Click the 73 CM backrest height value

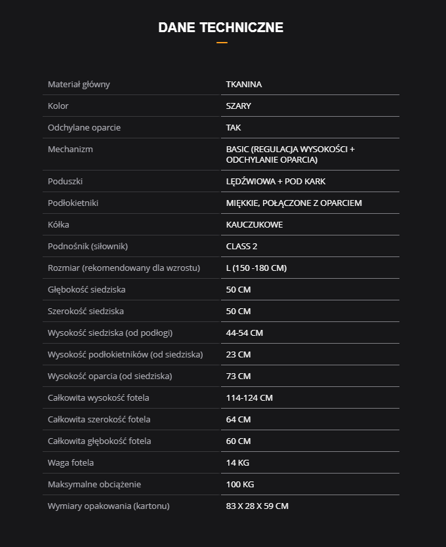pyautogui.click(x=239, y=376)
